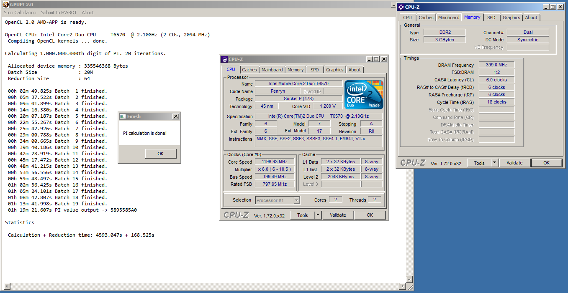Click the Calculation + Reduction time line

[x=81, y=235]
